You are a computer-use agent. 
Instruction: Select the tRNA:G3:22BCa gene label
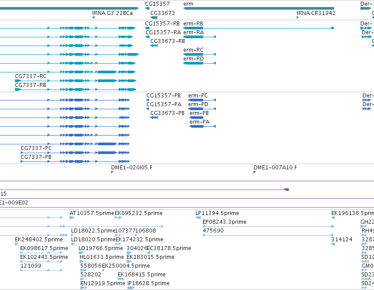pos(113,13)
